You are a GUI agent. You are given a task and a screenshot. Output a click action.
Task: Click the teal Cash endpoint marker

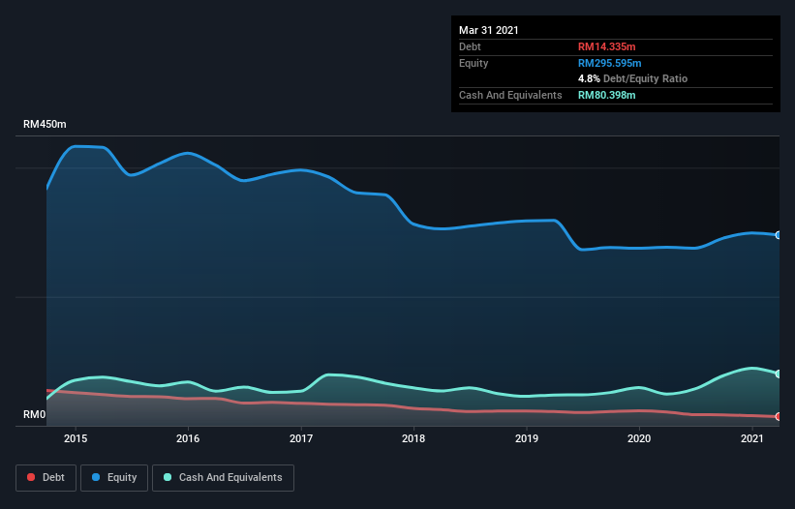point(778,374)
